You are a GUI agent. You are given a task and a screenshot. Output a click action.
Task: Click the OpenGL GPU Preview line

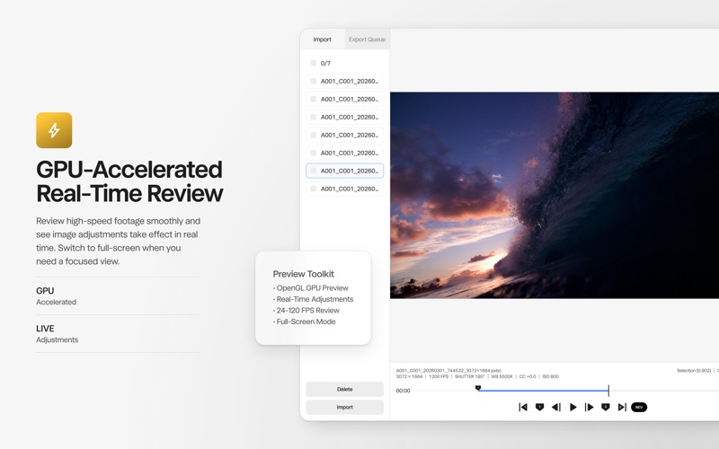(311, 287)
